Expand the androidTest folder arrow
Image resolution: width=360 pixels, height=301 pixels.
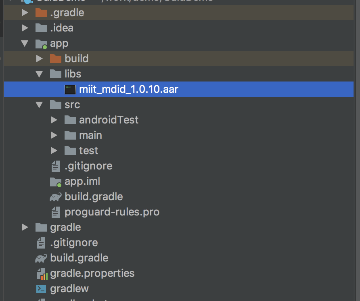(54, 120)
